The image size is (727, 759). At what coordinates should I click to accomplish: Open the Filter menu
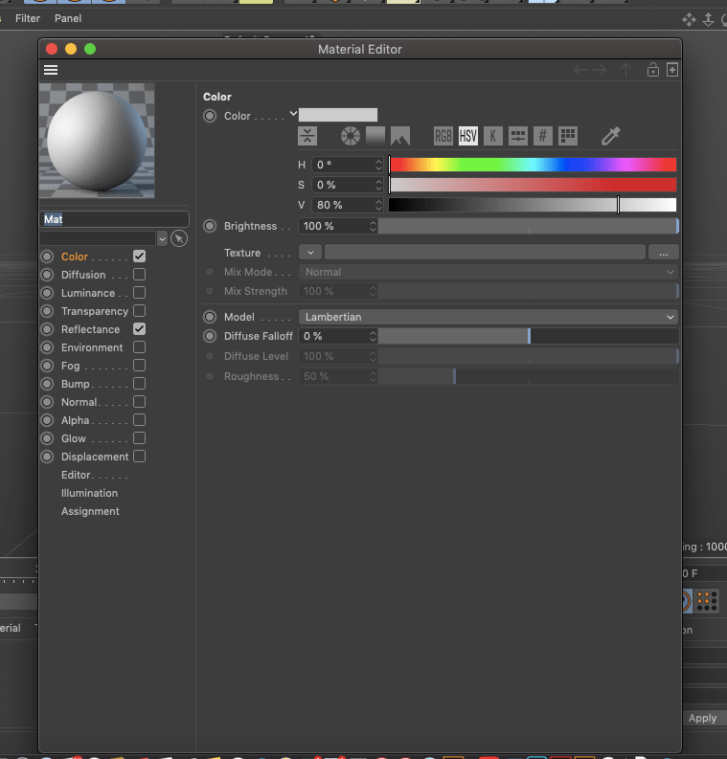(x=28, y=18)
